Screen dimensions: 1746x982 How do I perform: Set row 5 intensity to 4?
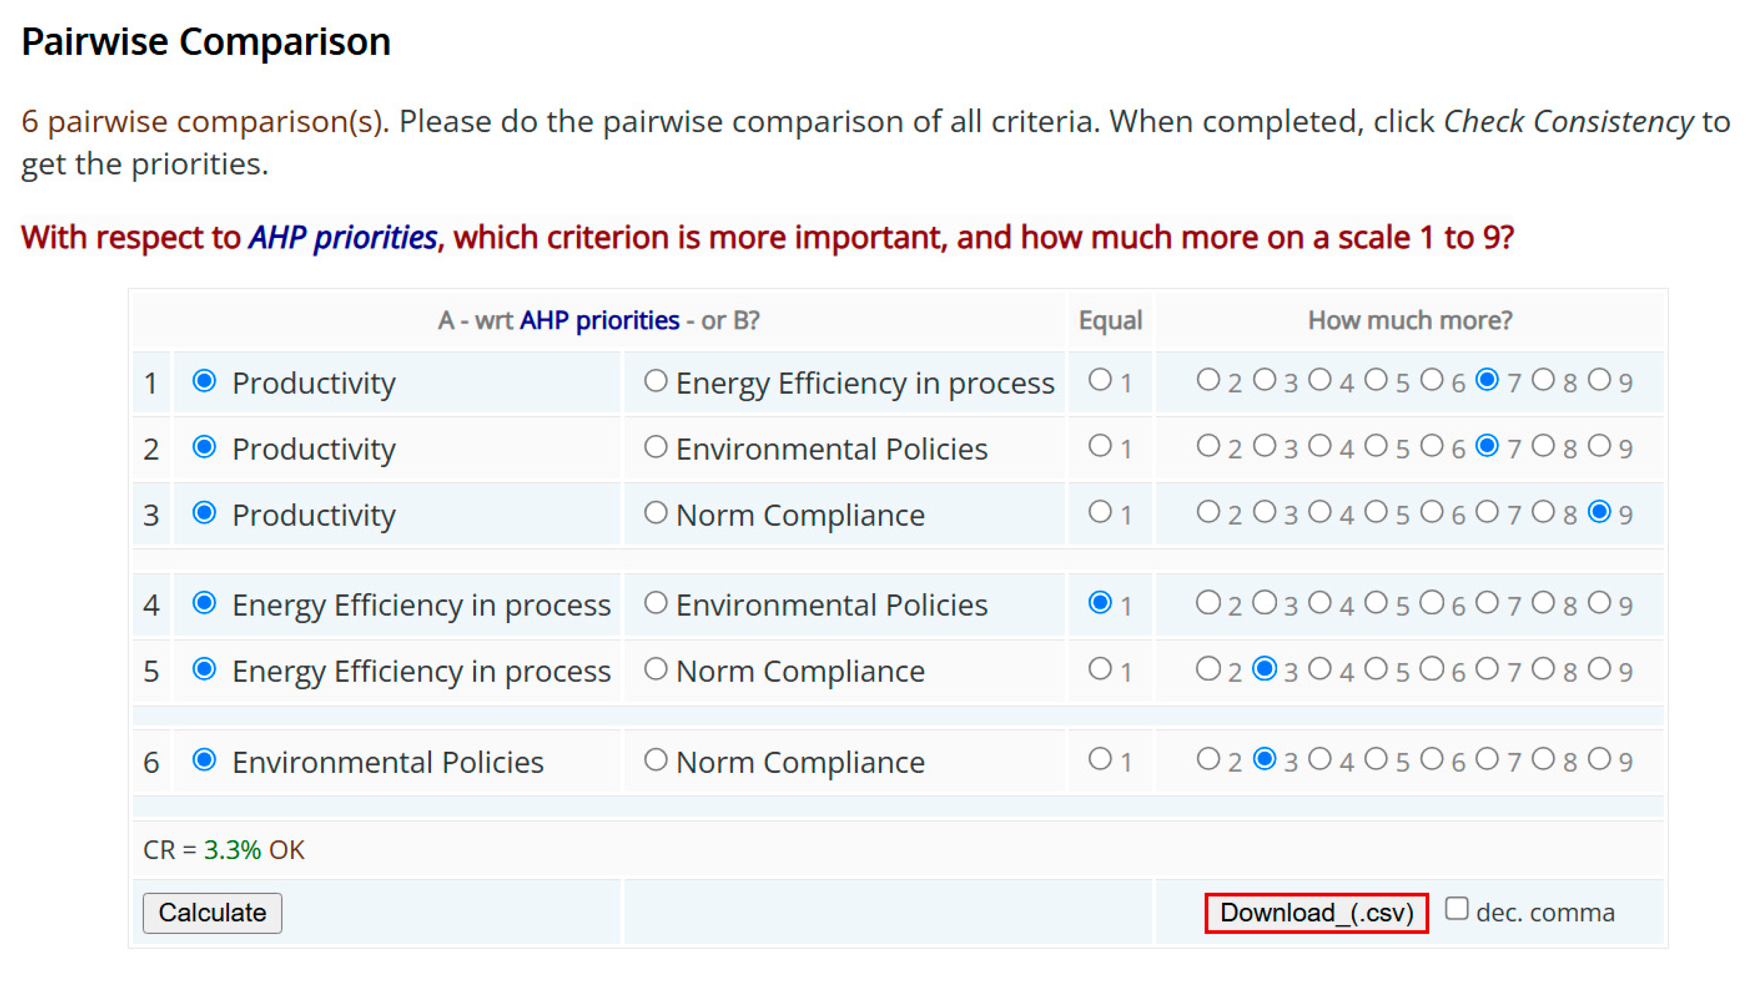tap(1320, 669)
